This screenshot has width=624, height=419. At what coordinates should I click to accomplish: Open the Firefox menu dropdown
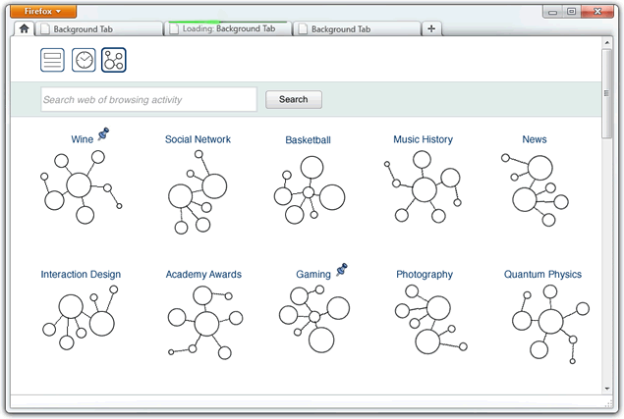tap(43, 11)
